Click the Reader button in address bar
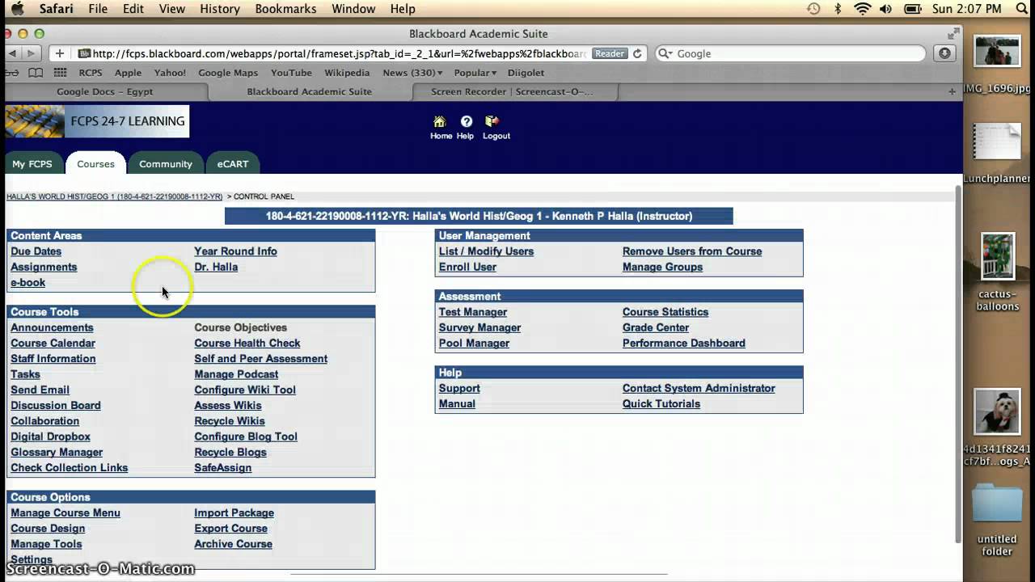The image size is (1035, 582). click(610, 53)
